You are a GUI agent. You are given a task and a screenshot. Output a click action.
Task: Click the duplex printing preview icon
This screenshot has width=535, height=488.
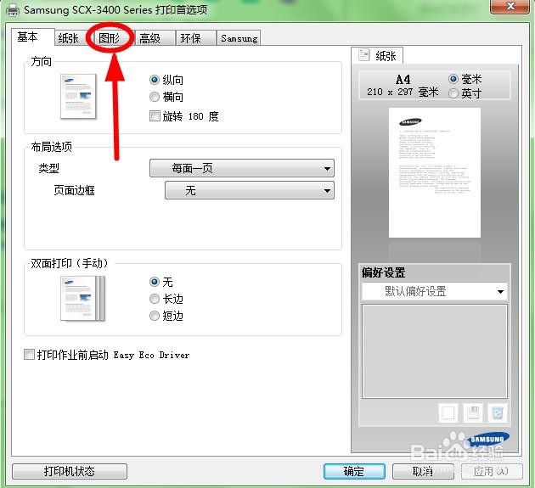click(x=82, y=299)
